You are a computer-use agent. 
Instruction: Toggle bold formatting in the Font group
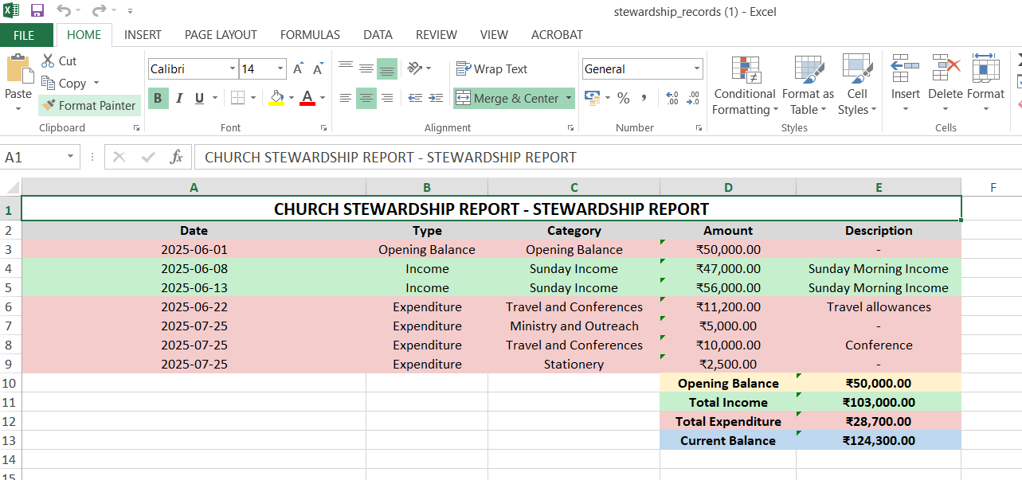click(x=158, y=97)
